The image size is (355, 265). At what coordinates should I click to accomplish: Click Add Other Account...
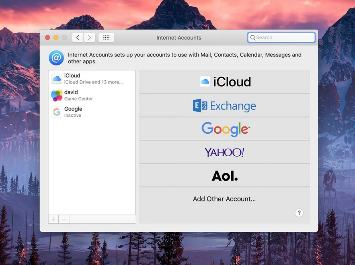224,199
